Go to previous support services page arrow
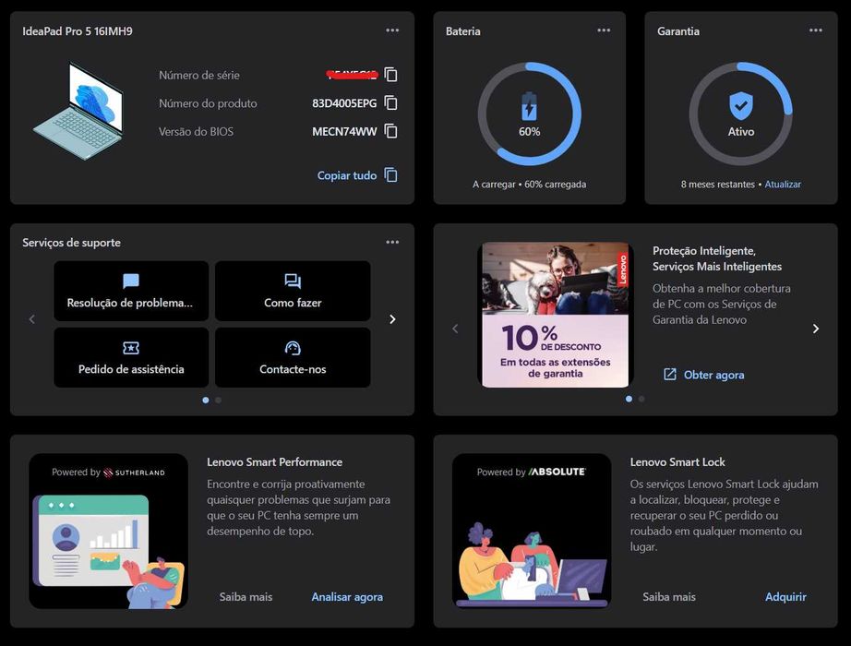Screen dimensions: 851x646 coord(32,319)
